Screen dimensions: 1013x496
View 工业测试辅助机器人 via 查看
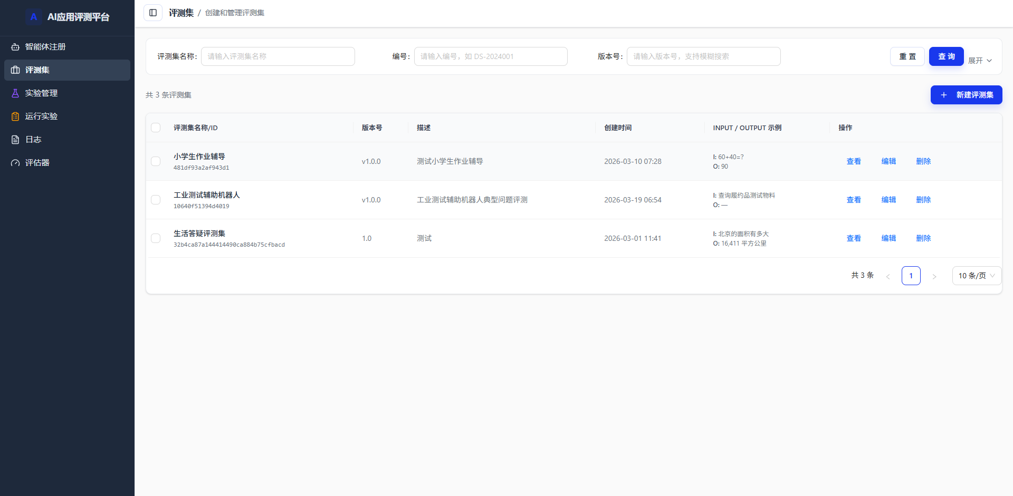[x=854, y=200]
